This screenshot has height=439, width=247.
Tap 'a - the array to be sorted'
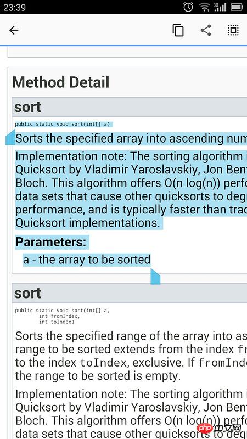coord(87,260)
